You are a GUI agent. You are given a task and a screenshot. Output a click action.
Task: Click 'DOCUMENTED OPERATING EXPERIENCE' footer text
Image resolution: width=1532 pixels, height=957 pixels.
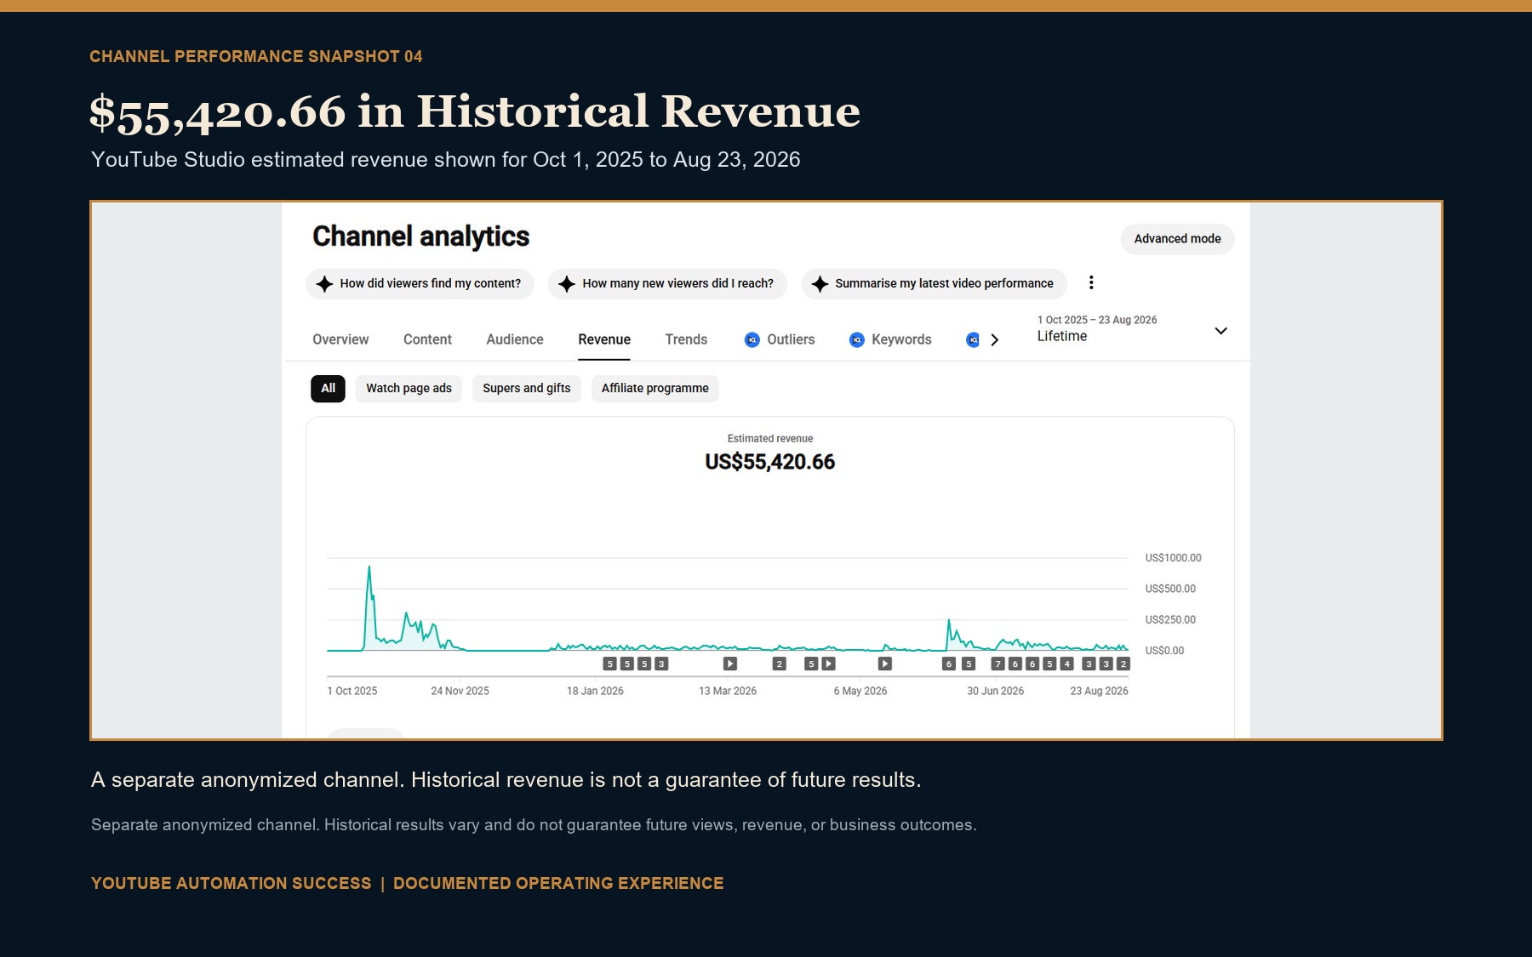tap(558, 883)
